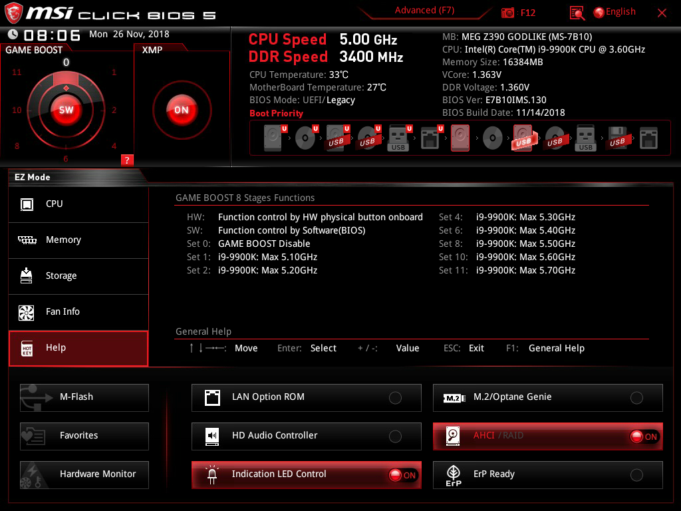Toggle the XMP ON button
The height and width of the screenshot is (511, 681).
coord(182,110)
